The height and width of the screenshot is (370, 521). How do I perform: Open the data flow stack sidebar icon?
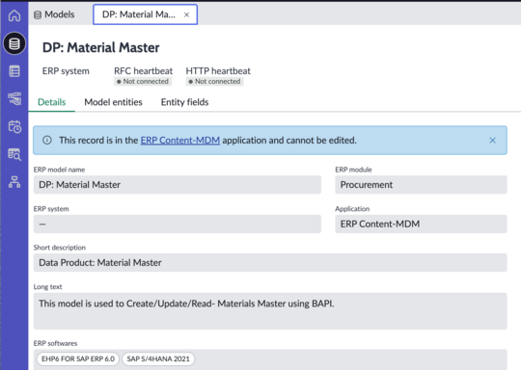[x=14, y=99]
